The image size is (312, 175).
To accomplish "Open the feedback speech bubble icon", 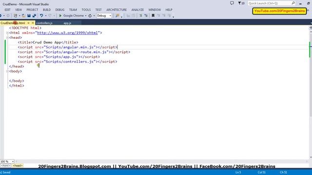I will [232, 3].
